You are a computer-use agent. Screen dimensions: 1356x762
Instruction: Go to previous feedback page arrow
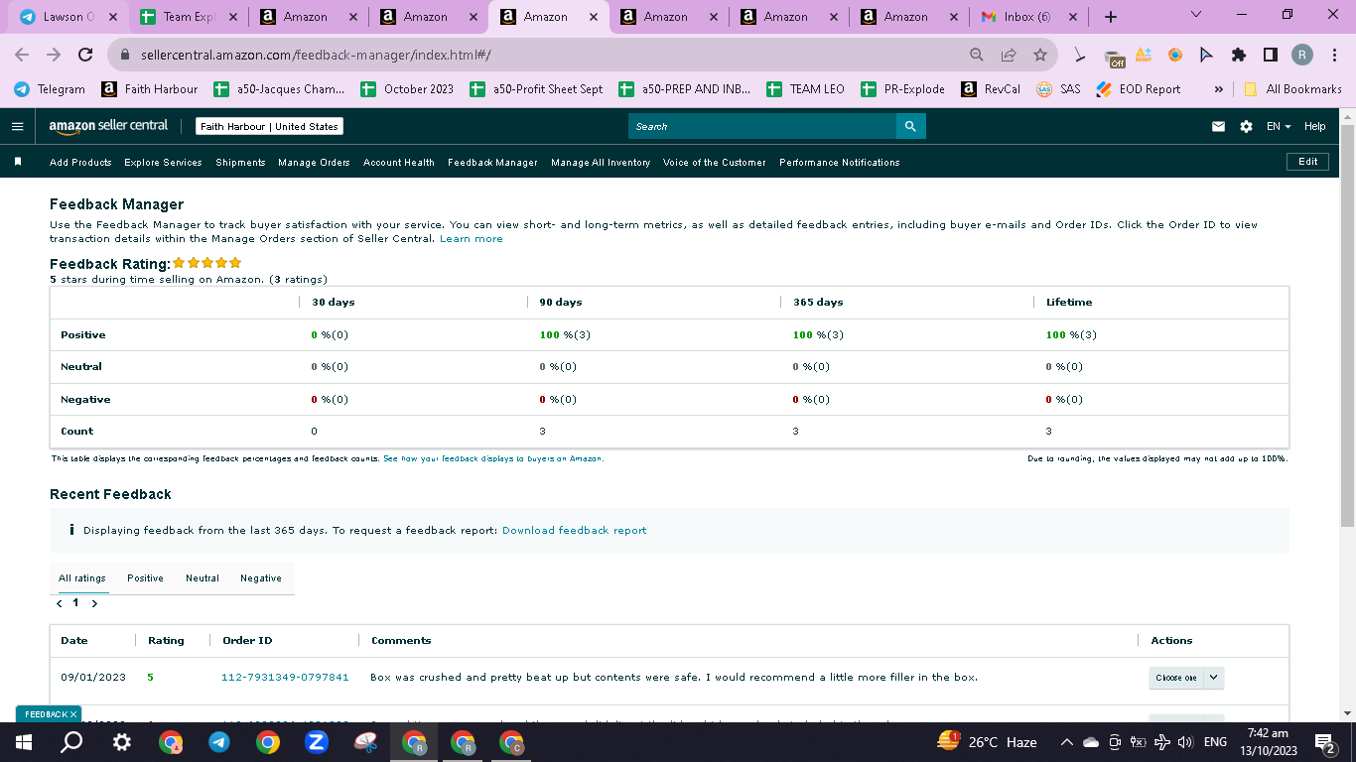[x=60, y=603]
